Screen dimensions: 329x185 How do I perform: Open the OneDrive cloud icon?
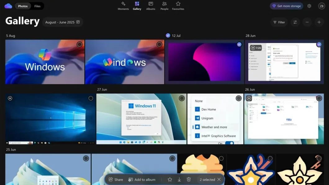[x=8, y=6]
